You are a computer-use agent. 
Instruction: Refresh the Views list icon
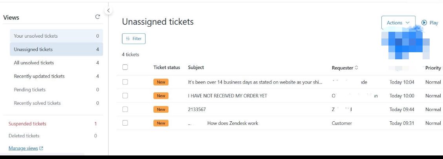97,17
